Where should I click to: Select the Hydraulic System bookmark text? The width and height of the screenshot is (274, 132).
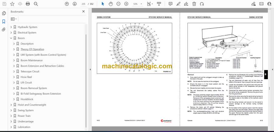[x=27, y=27]
